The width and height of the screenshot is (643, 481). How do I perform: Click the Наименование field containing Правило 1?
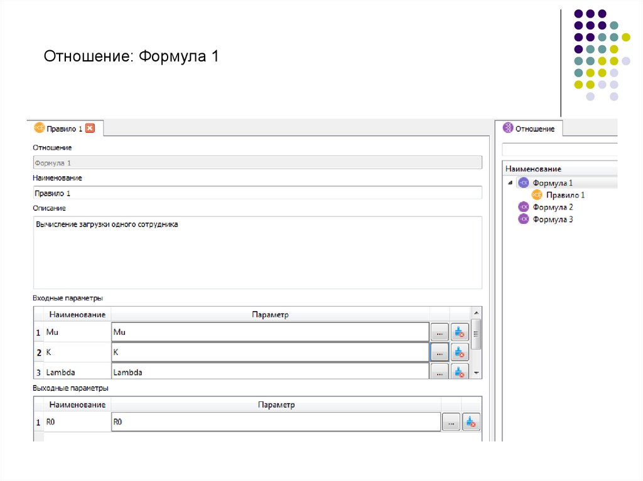[x=257, y=193]
